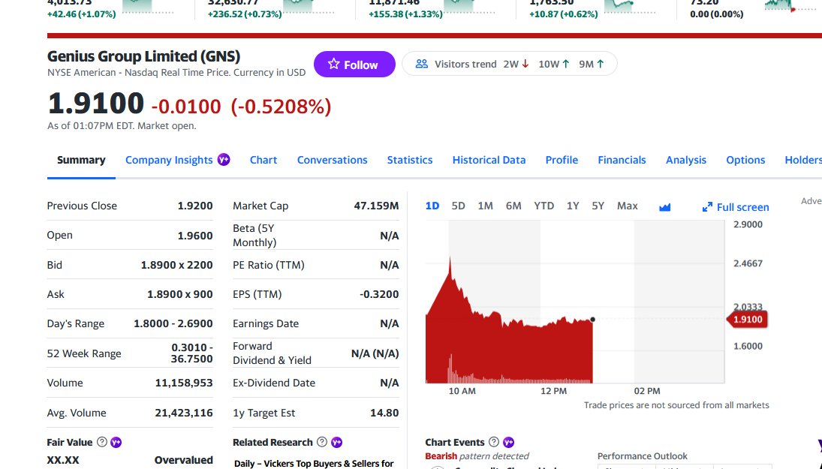Select the Summary tab
This screenshot has width=822, height=469.
[x=81, y=160]
